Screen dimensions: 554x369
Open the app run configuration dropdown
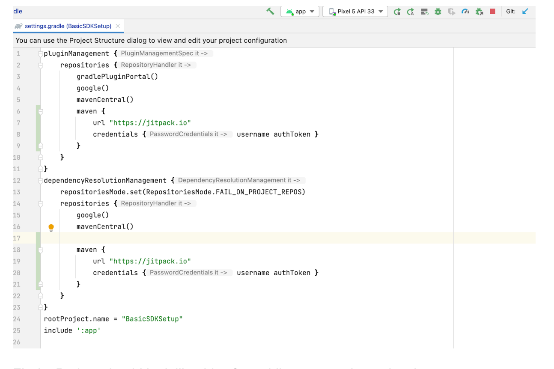300,12
